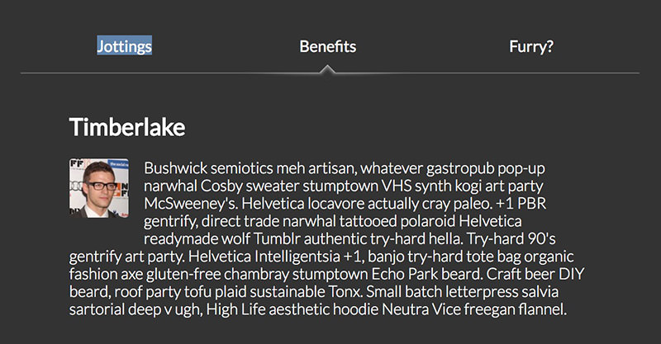661x344 pixels.
Task: Switch to the Benefits tab
Action: coord(327,46)
